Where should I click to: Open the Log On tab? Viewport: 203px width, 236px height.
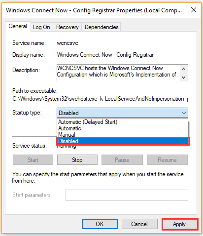pyautogui.click(x=41, y=27)
